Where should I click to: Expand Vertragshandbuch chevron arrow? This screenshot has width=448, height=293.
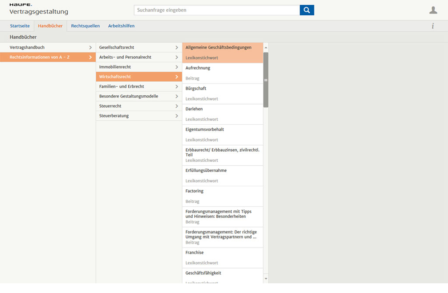pyautogui.click(x=90, y=47)
